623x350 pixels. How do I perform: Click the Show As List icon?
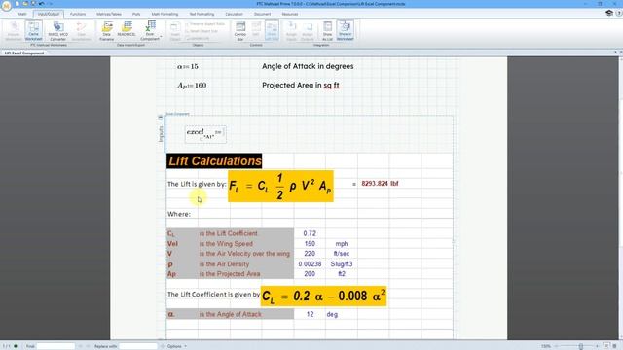click(327, 31)
